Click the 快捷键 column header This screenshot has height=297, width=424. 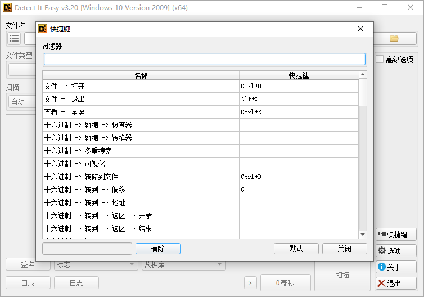[299, 75]
